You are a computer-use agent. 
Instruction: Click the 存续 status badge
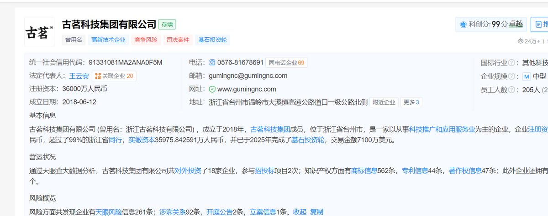pyautogui.click(x=167, y=25)
